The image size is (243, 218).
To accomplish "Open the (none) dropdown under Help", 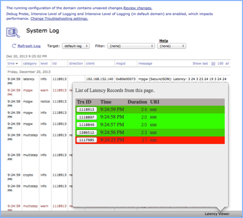I will tap(171, 46).
